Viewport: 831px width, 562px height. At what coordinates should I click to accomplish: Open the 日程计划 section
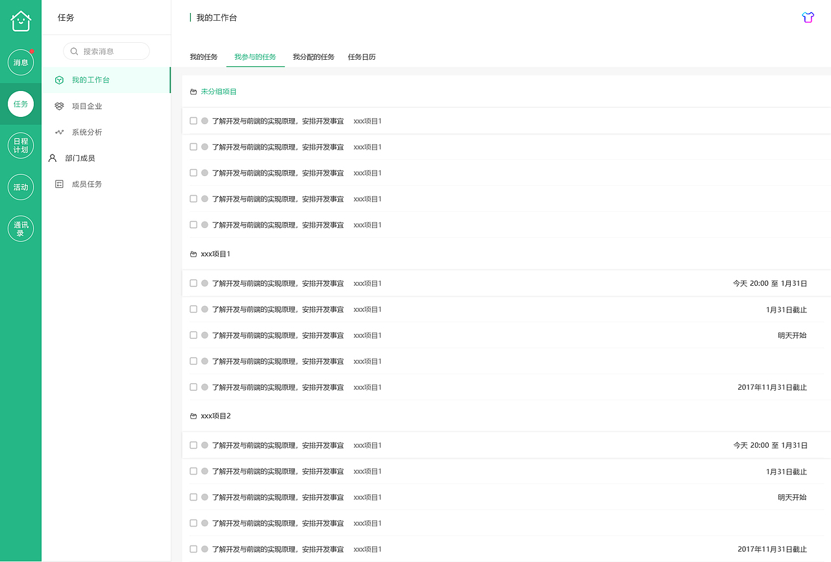tap(21, 146)
